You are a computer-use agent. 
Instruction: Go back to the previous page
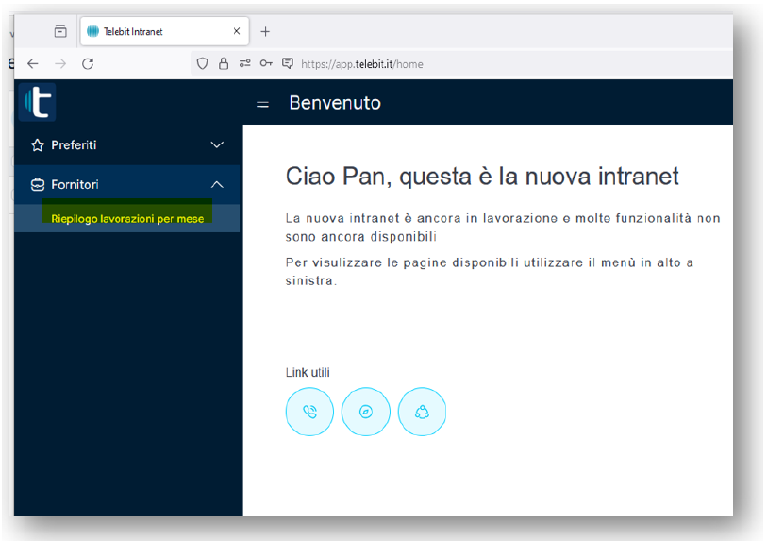(x=32, y=64)
